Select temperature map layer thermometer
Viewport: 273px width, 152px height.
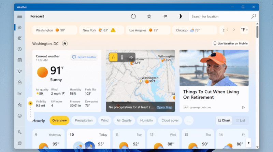tap(122, 57)
